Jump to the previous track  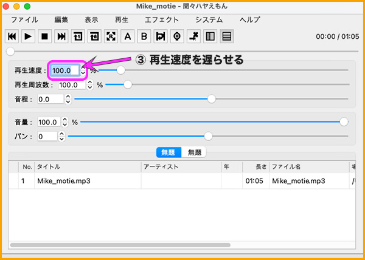point(12,36)
